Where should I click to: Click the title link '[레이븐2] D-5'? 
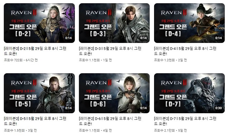pos(35,121)
